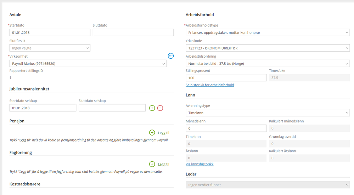The height and width of the screenshot is (195, 354).
Task: Remove the Jubileumsansiennitet row with red minus
Action: pos(160,108)
